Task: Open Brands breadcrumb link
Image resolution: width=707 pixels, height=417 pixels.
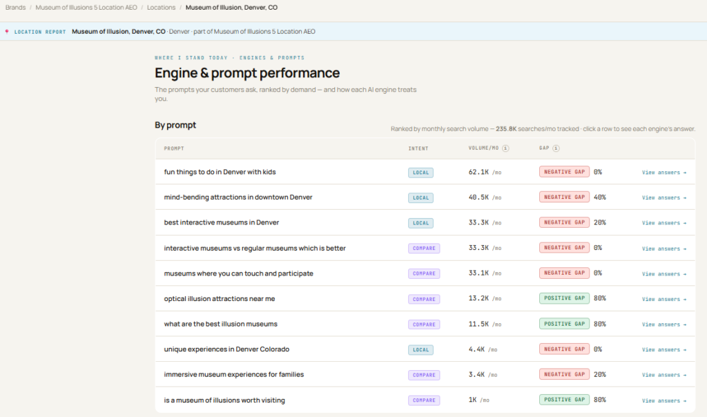Action: (x=15, y=8)
